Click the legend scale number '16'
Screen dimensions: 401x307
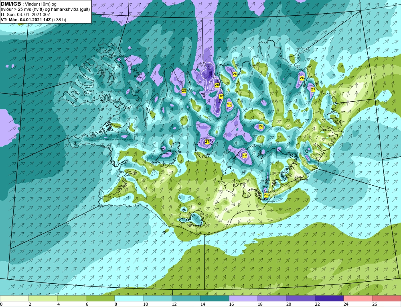231,304
